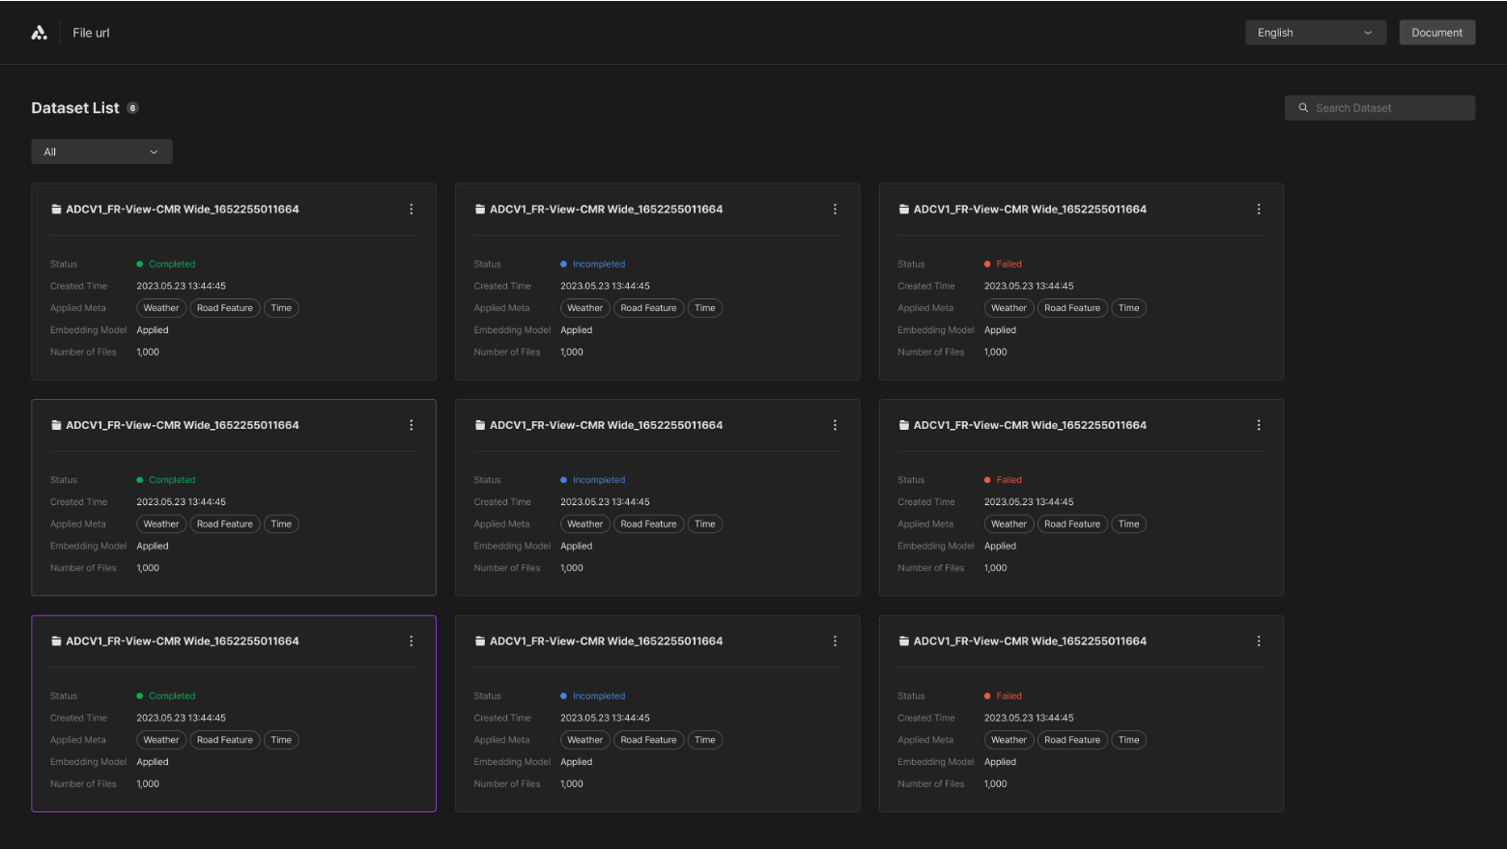Select the Road Feature tag in the top-row Failed card
Image resolution: width=1507 pixels, height=850 pixels.
[1072, 308]
